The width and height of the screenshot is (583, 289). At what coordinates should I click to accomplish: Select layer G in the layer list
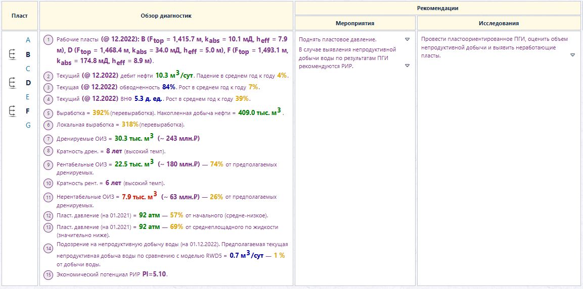(28, 125)
